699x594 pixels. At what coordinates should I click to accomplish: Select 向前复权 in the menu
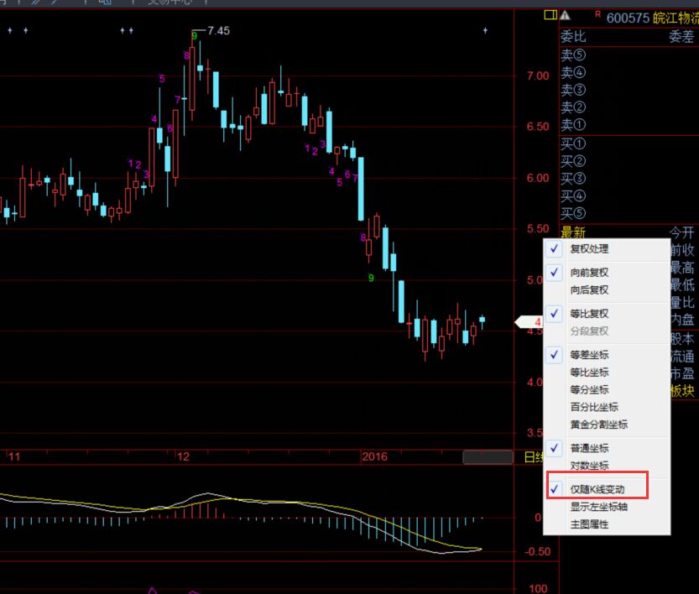(x=589, y=273)
